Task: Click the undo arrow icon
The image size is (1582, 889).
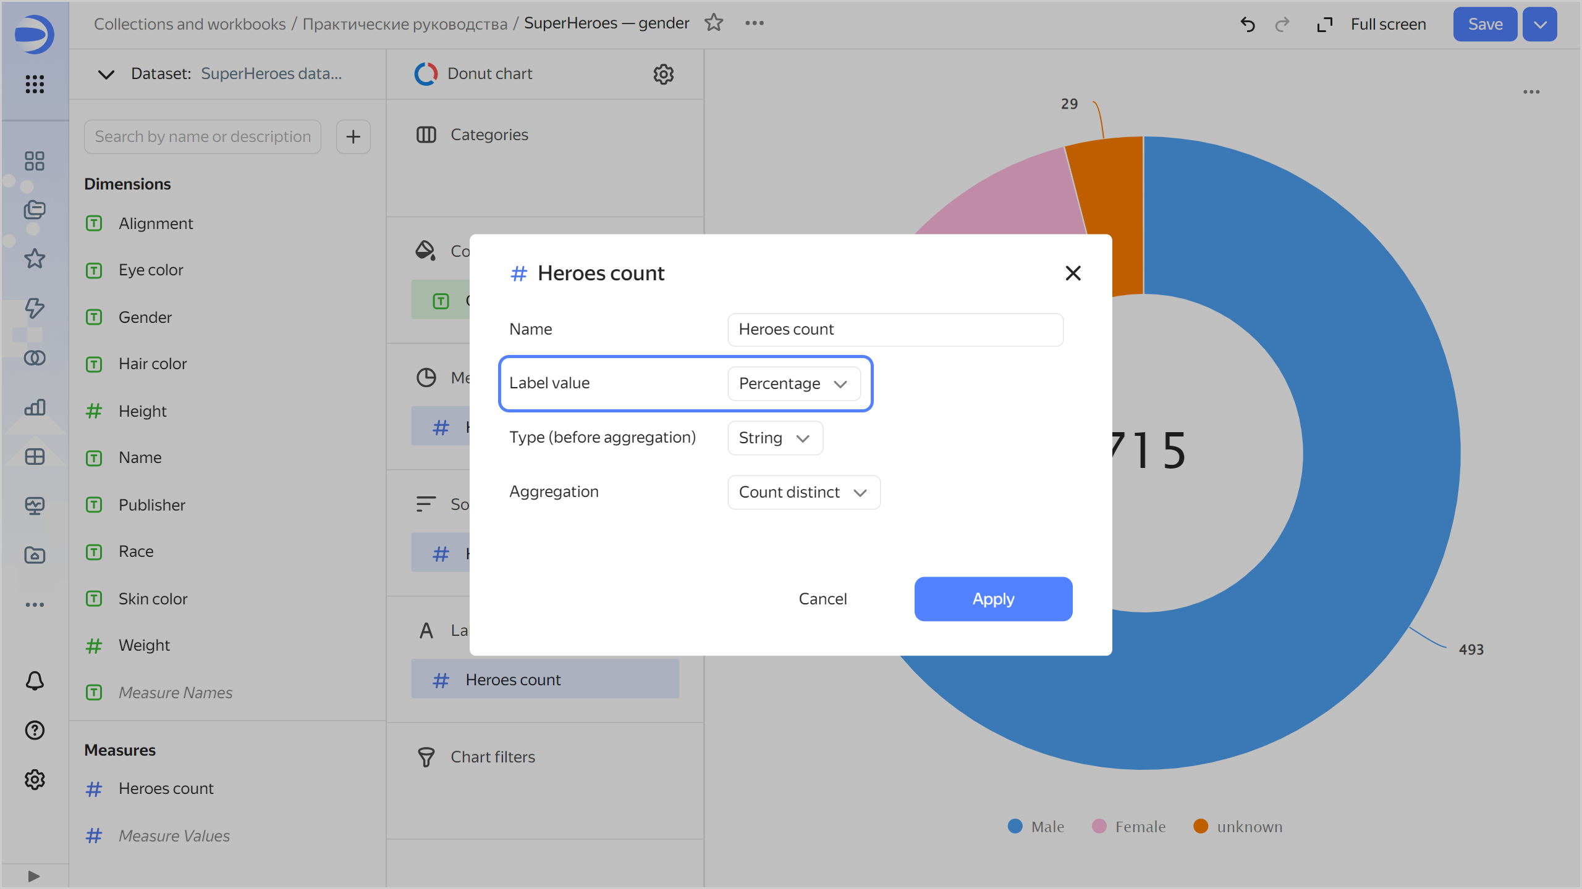Action: pos(1248,25)
